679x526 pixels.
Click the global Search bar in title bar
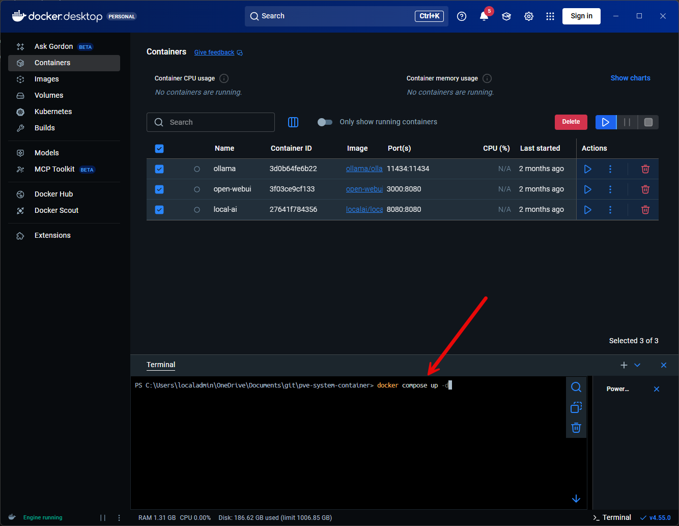347,16
